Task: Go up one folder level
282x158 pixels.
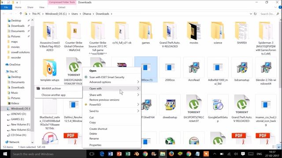Action: tap(21, 14)
